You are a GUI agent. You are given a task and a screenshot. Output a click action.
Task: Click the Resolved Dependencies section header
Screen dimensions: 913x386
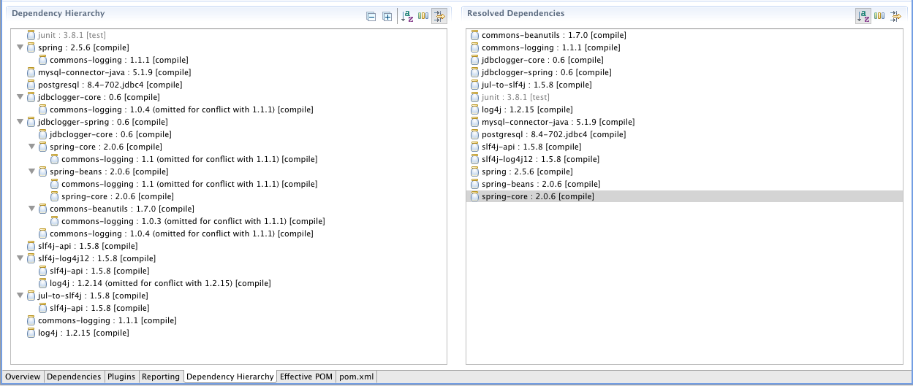(515, 13)
